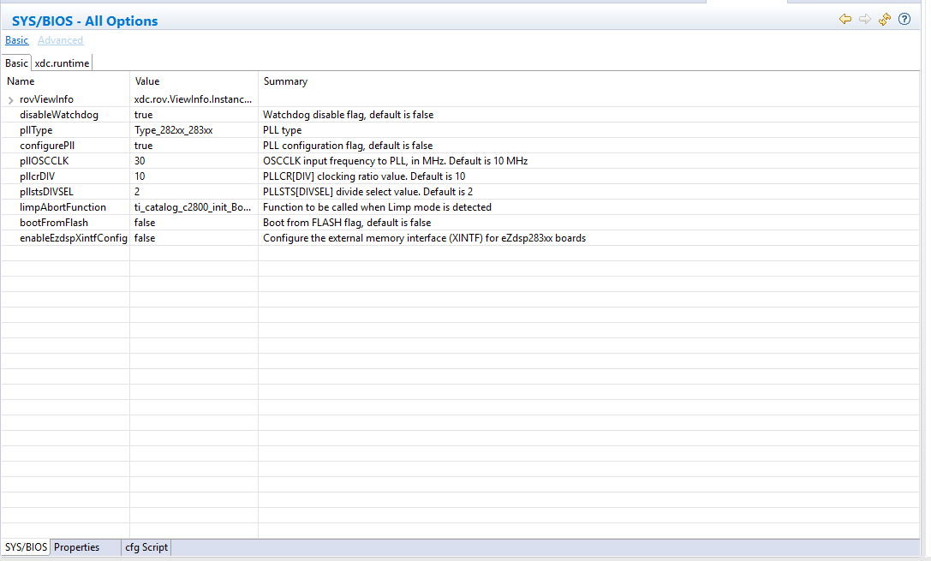The image size is (931, 561).
Task: Click the Limp mode function summary
Action: tap(377, 207)
